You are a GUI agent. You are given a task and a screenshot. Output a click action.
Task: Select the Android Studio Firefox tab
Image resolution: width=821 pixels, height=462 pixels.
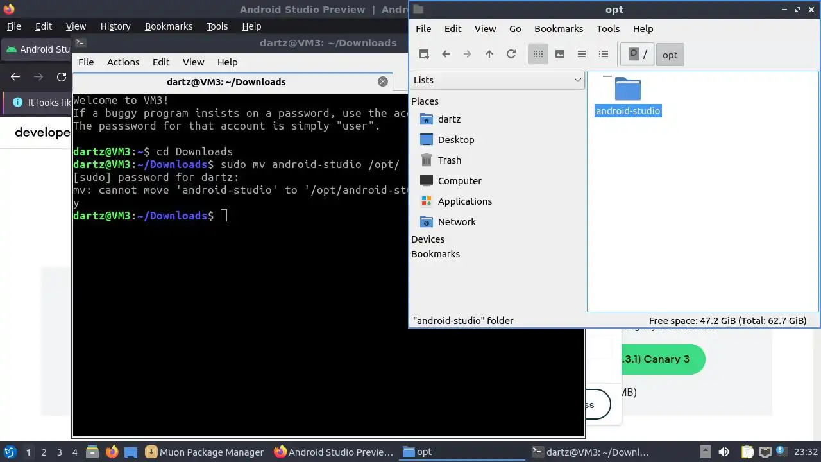37,49
